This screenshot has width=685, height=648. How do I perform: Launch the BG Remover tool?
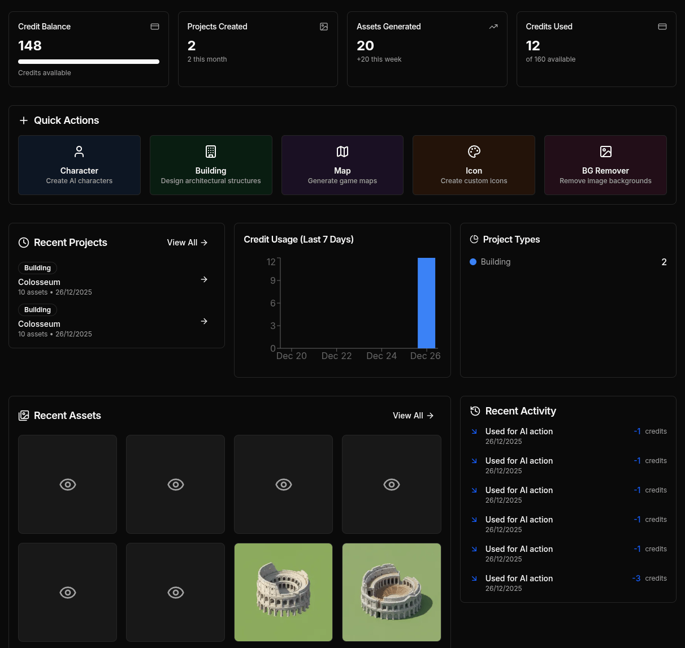[605, 152]
